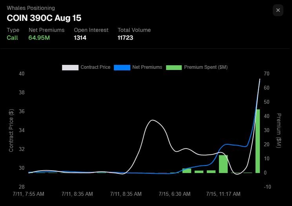Click the Net Premiums header label

coord(47,30)
